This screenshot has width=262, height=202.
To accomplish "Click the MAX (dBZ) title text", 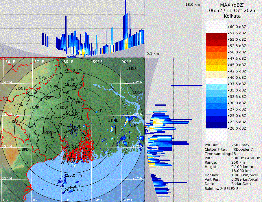I will pyautogui.click(x=232, y=5).
